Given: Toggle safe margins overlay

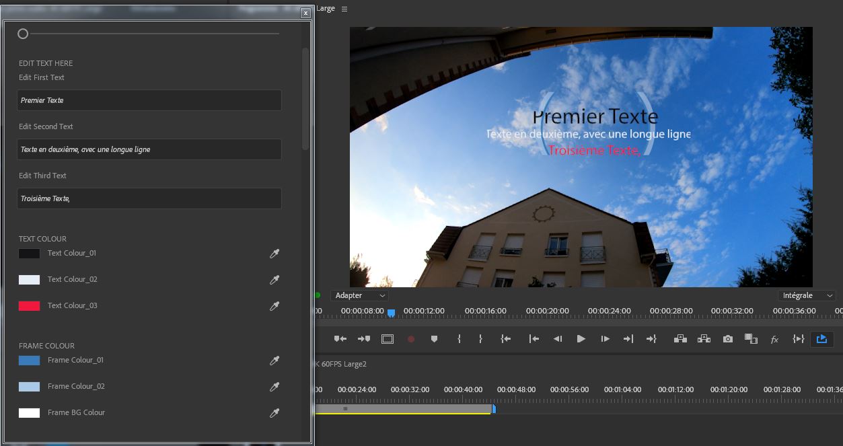Looking at the screenshot, I should [x=388, y=339].
